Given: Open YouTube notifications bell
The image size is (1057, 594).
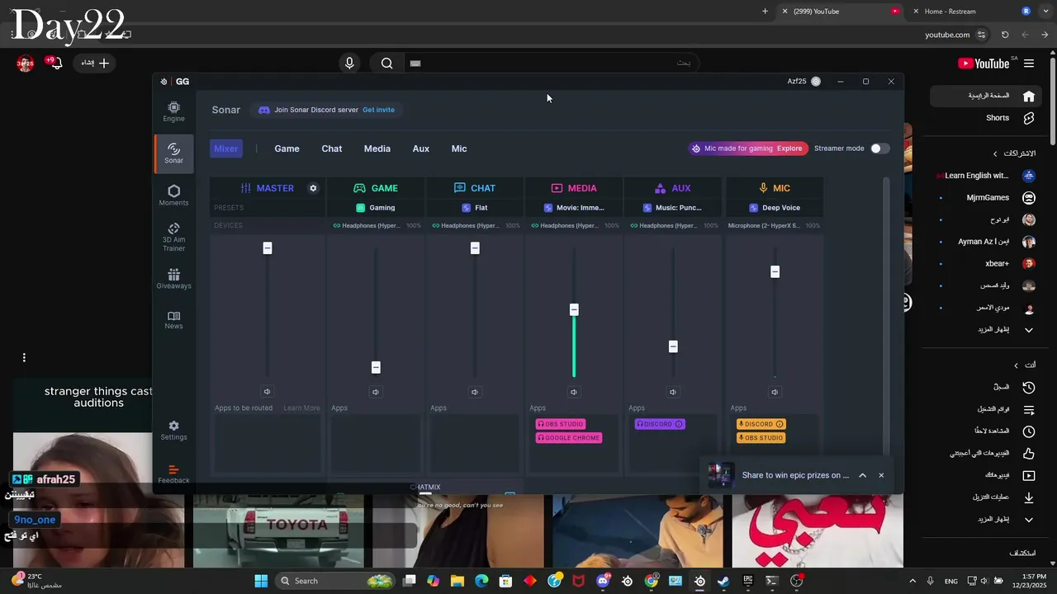Looking at the screenshot, I should [x=56, y=63].
